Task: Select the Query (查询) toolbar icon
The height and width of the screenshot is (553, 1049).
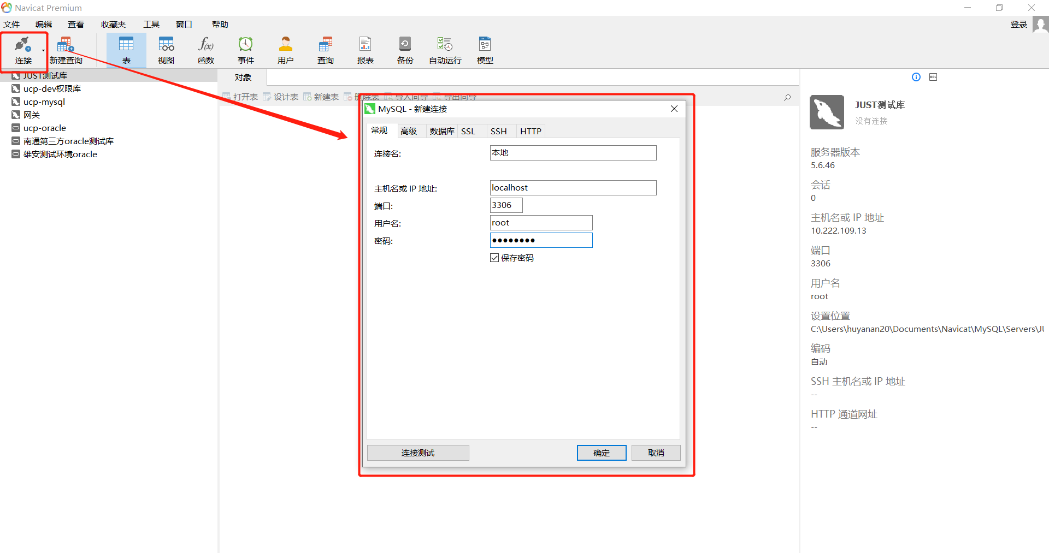Action: pos(326,50)
